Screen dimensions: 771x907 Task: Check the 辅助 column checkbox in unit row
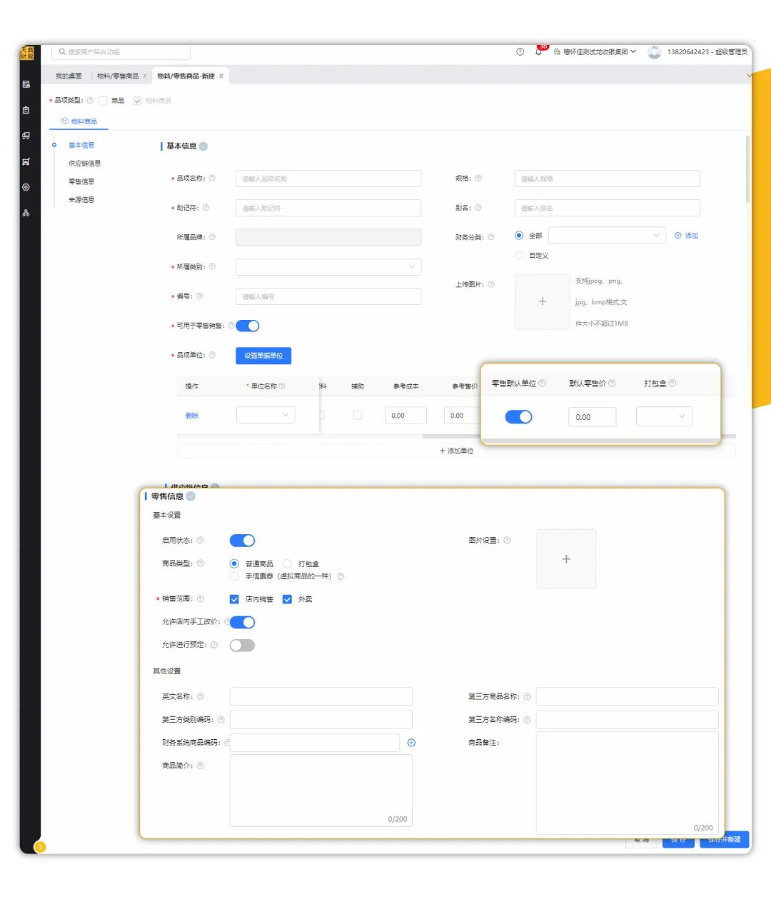tap(358, 415)
